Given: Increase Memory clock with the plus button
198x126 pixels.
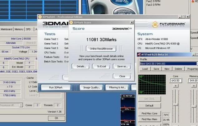Looking at the screenshot, I should pos(194,86).
